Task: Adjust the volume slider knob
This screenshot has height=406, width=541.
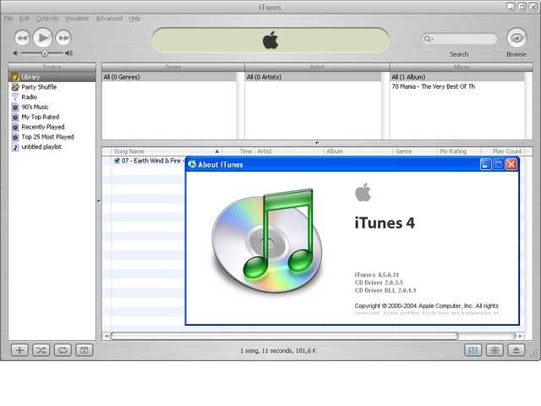Action: [x=45, y=53]
